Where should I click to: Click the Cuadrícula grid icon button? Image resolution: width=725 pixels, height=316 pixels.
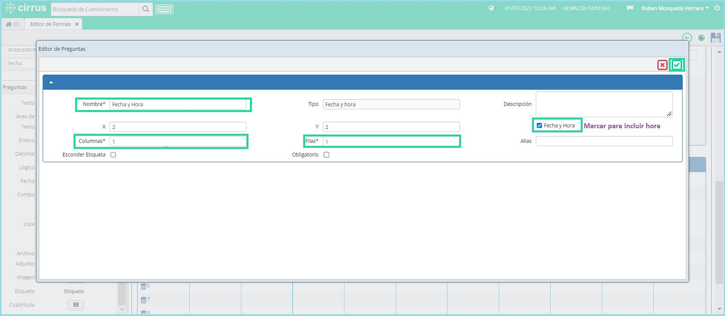coord(76,305)
